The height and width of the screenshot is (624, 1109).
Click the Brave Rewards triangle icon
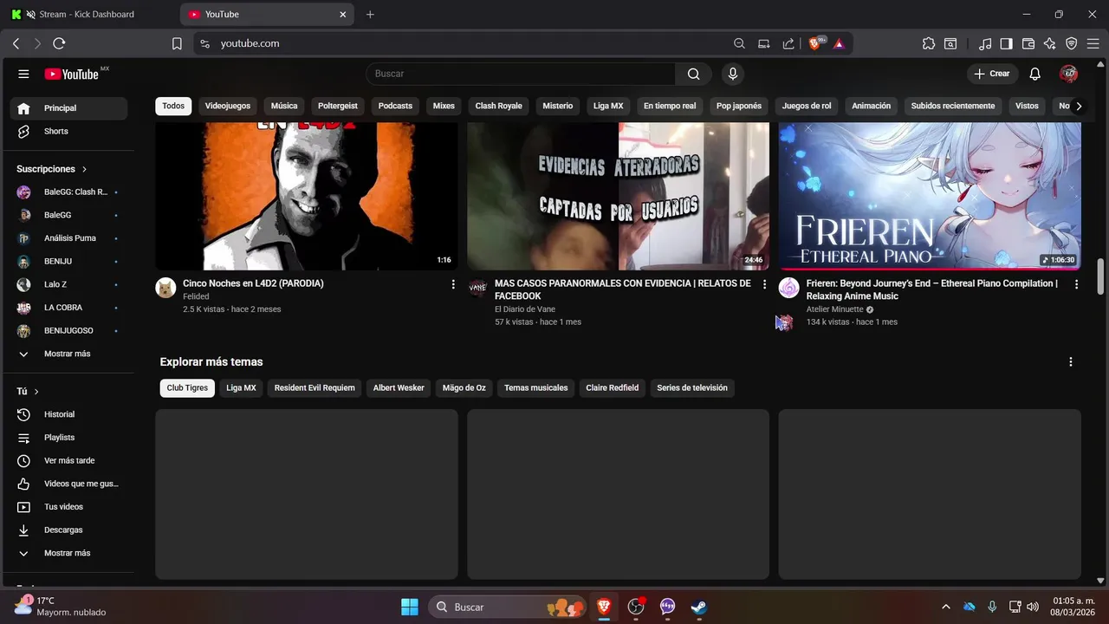click(839, 43)
